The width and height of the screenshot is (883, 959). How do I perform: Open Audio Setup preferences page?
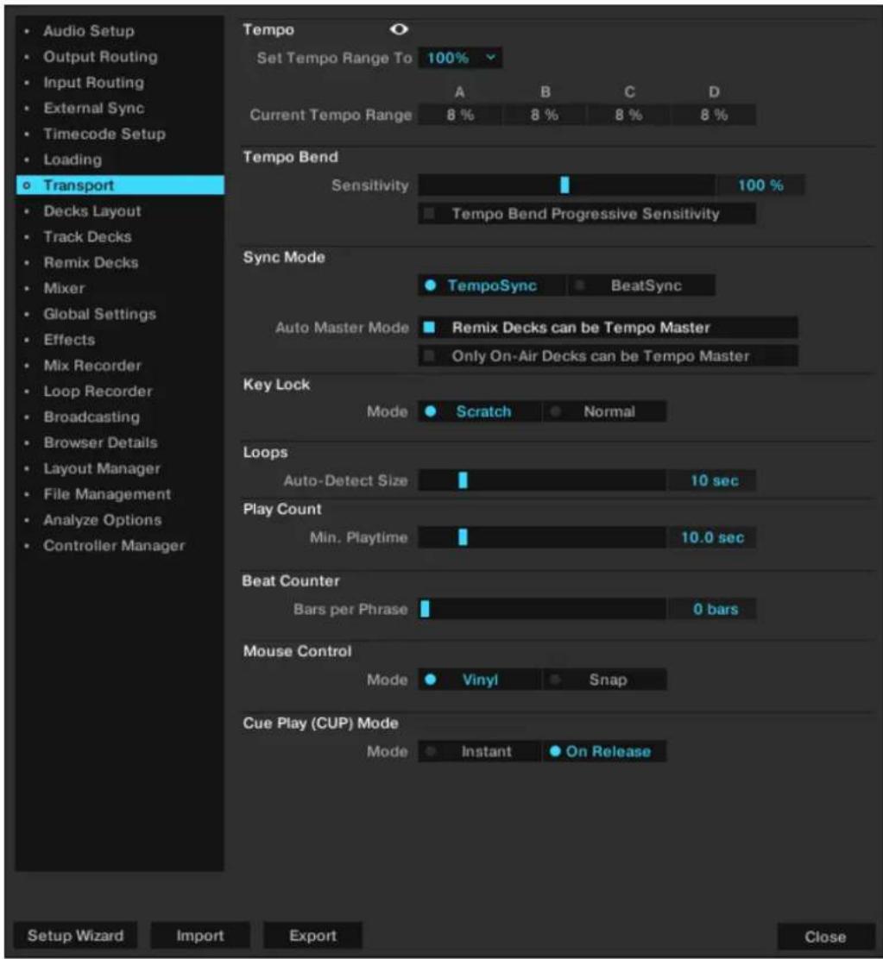coord(89,30)
